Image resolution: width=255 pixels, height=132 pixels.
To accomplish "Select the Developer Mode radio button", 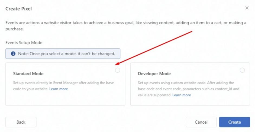I will click(242, 70).
